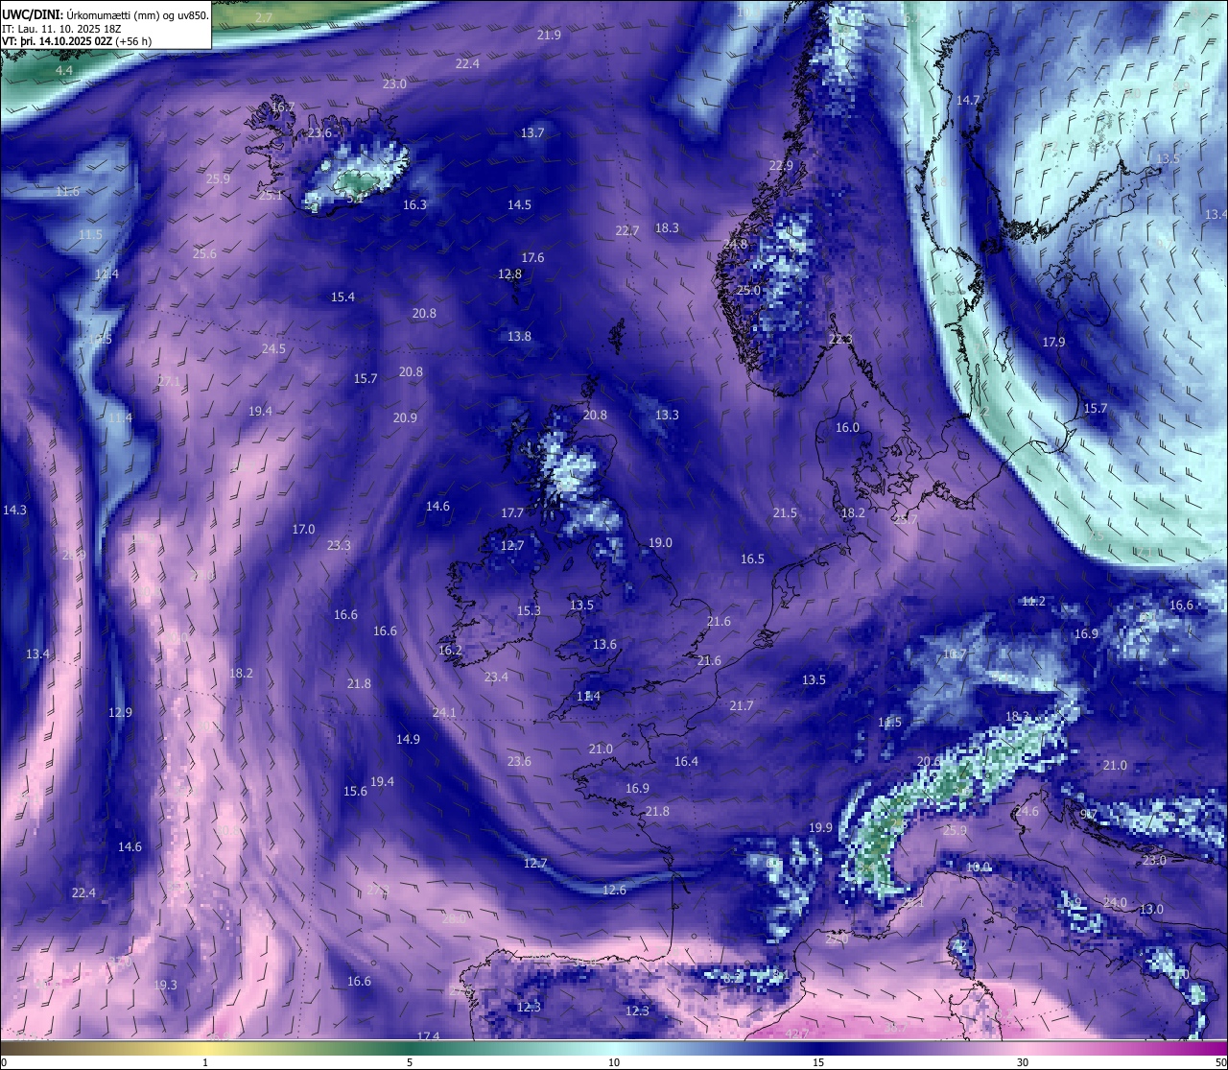Image resolution: width=1228 pixels, height=1070 pixels.
Task: Click the map value 12.9
Action: pos(120,713)
